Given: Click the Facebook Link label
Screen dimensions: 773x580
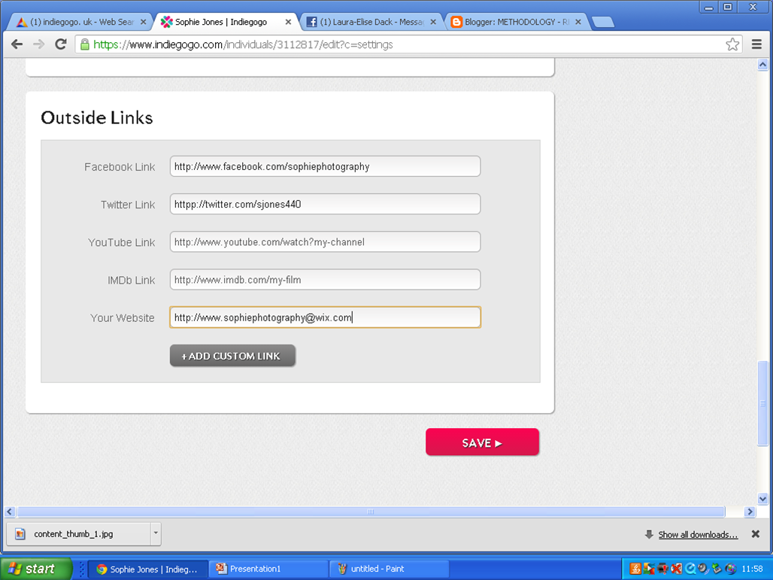Looking at the screenshot, I should click(x=120, y=167).
